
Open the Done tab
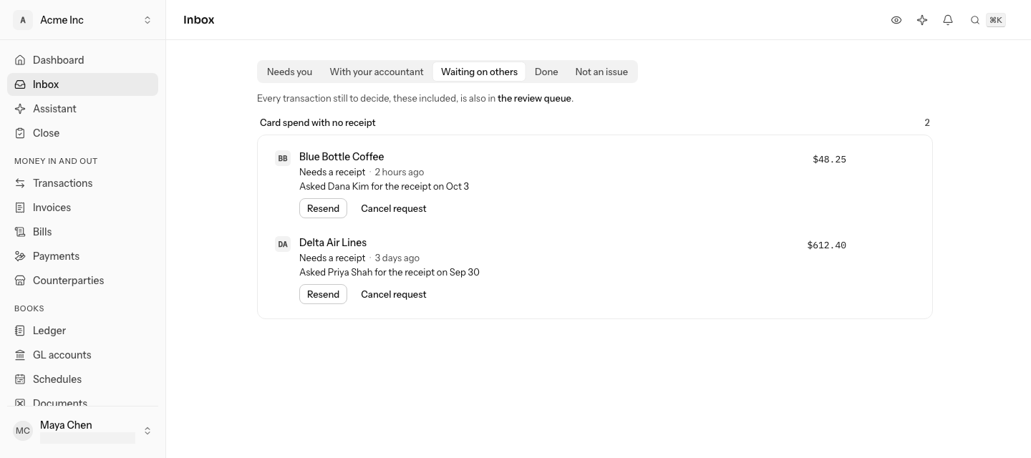point(546,72)
